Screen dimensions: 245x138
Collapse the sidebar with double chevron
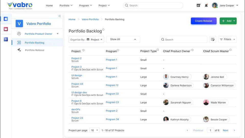[x=59, y=16]
